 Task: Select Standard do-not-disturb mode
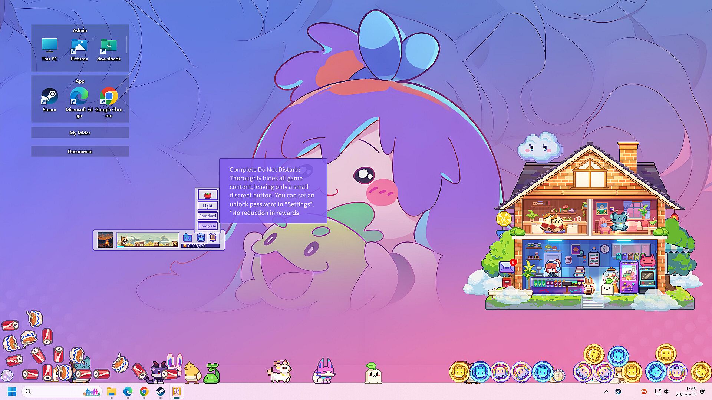[x=207, y=216]
